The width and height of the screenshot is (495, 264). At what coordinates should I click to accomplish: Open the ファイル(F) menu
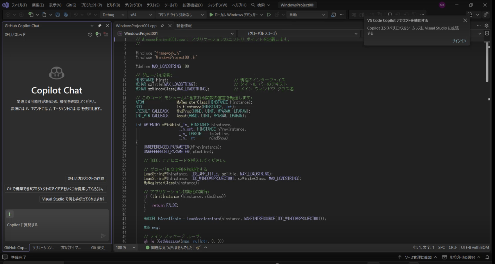point(19,5)
